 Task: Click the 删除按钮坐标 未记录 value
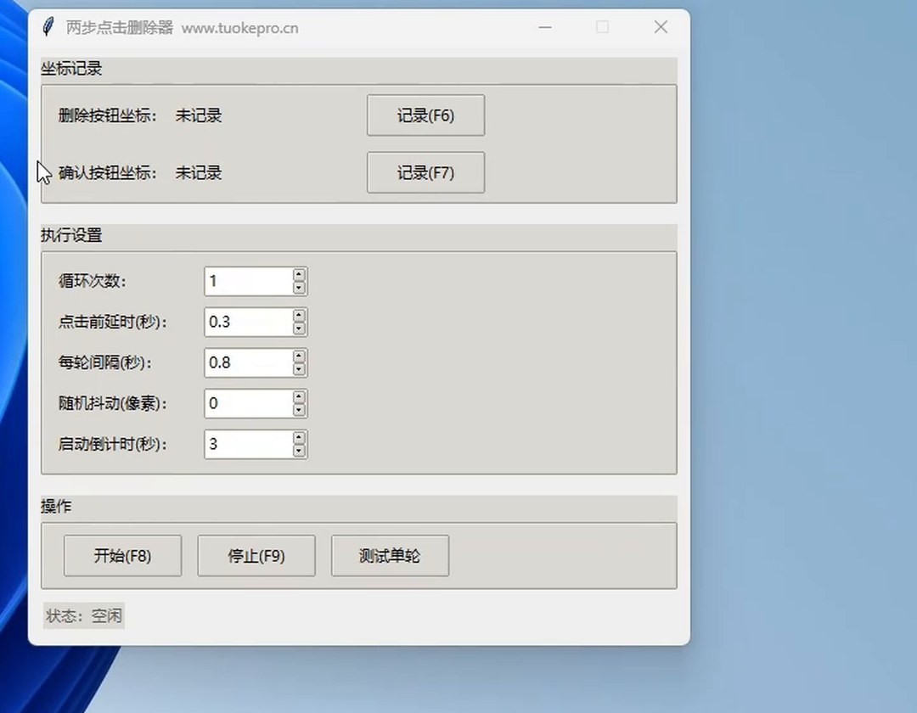199,115
